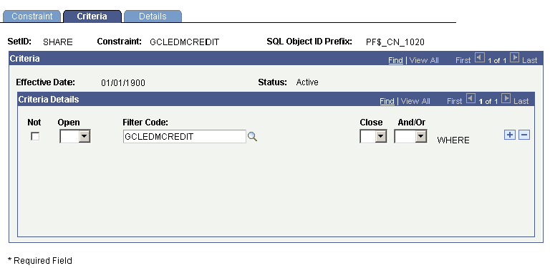Image resolution: width=550 pixels, height=268 pixels.
Task: Add a new criteria row with plus
Action: tap(509, 135)
